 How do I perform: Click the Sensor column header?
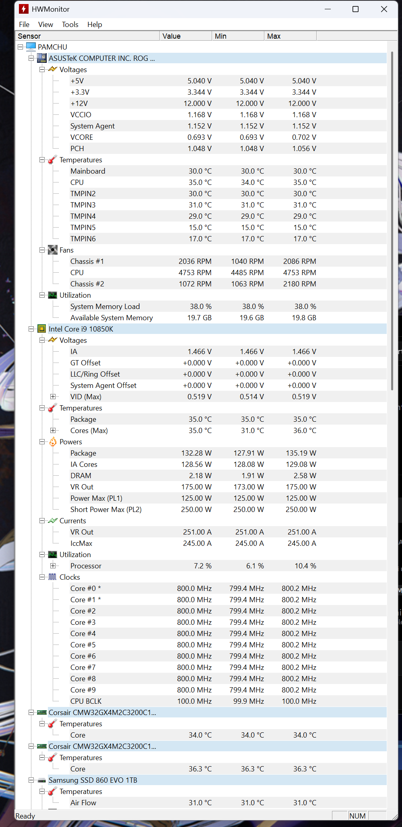tap(88, 36)
